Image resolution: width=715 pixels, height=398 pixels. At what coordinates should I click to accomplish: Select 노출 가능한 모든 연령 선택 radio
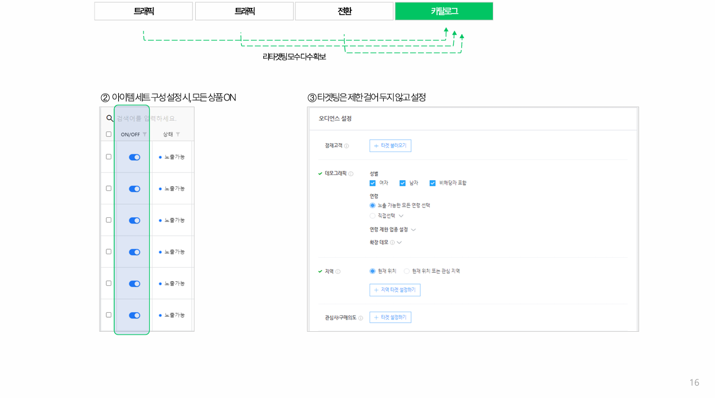(x=372, y=205)
